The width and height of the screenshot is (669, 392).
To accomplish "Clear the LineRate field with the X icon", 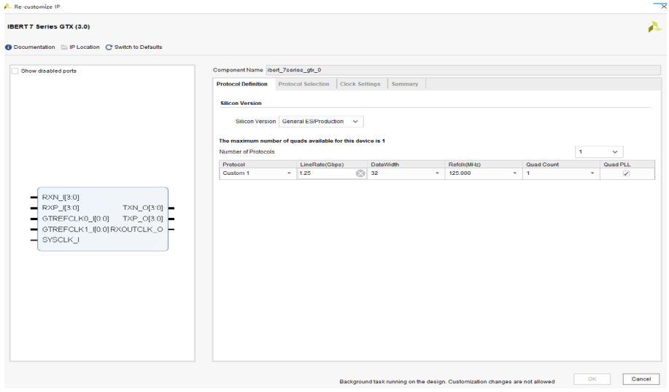I will [360, 173].
